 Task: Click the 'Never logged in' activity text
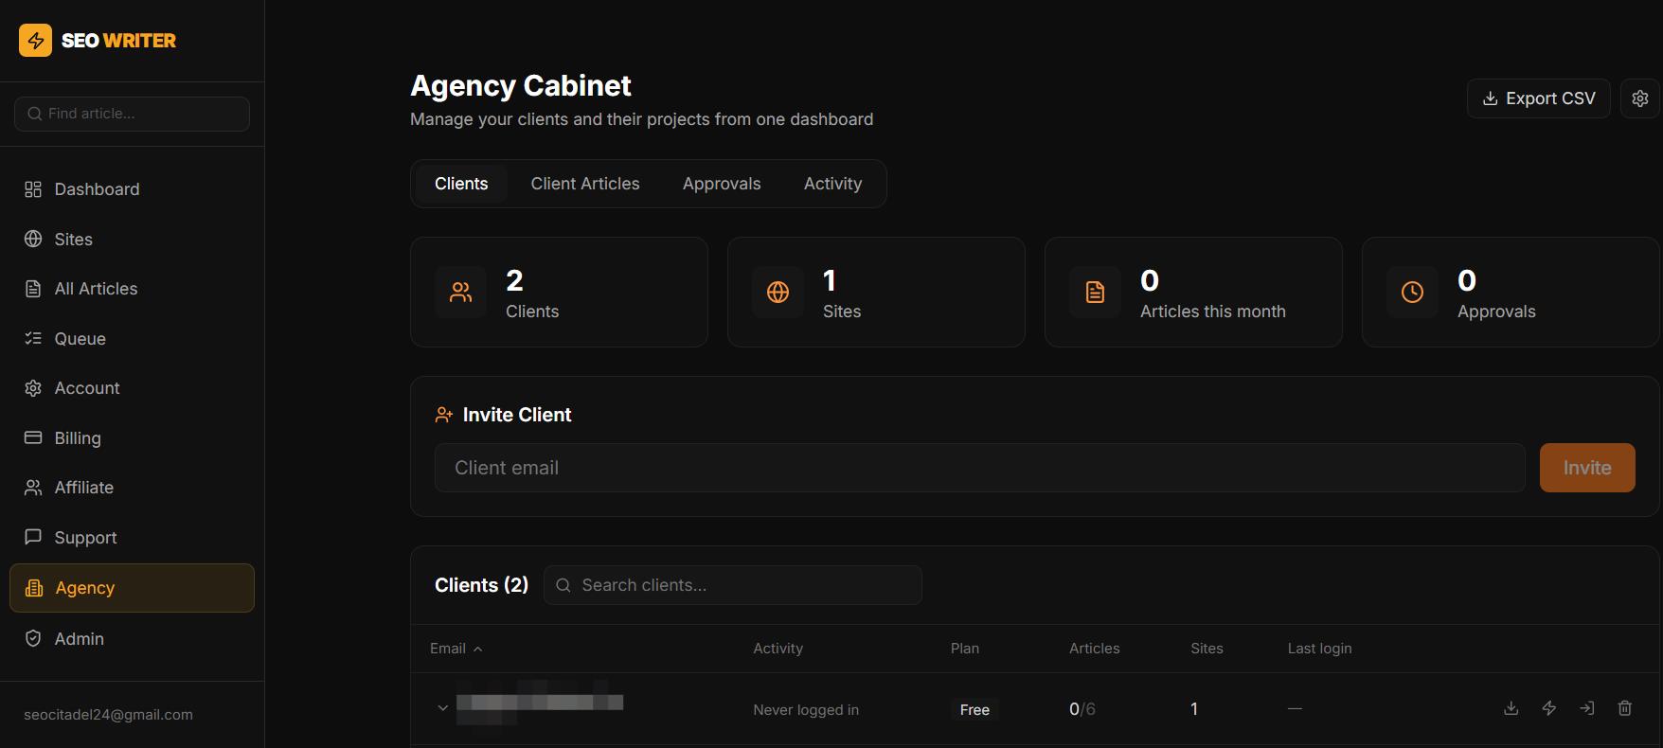click(x=806, y=709)
